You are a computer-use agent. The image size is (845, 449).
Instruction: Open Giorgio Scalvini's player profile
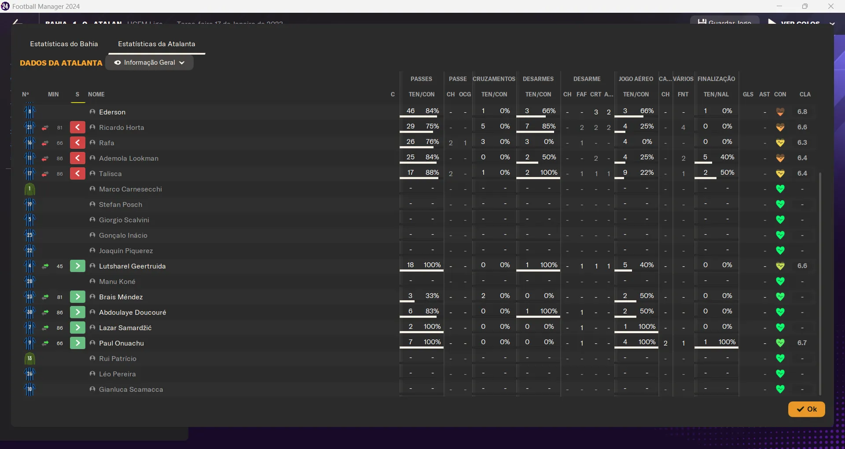point(124,220)
